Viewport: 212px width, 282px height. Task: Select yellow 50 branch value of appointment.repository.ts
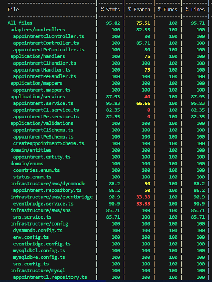147,190
